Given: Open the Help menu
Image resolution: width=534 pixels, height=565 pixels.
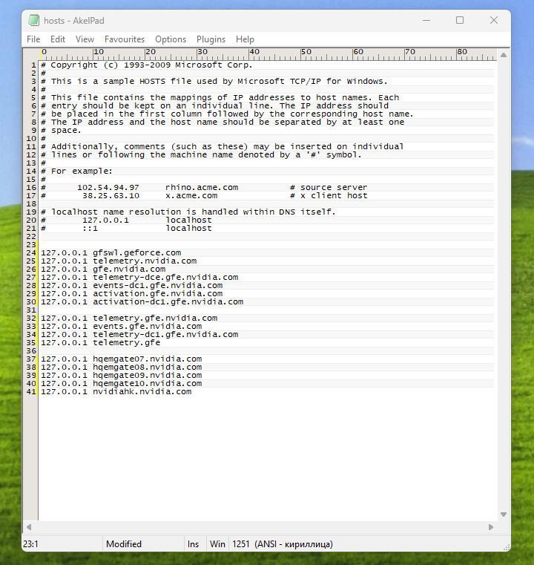Looking at the screenshot, I should tap(245, 39).
